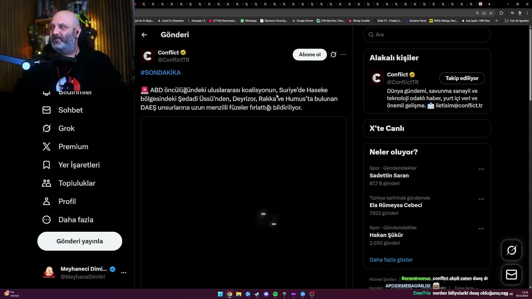Open Chrome from the taskbar
Image resolution: width=532 pixels, height=299 pixels.
(x=229, y=294)
